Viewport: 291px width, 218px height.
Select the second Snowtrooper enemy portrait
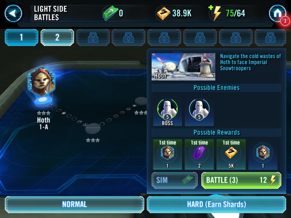point(199,112)
